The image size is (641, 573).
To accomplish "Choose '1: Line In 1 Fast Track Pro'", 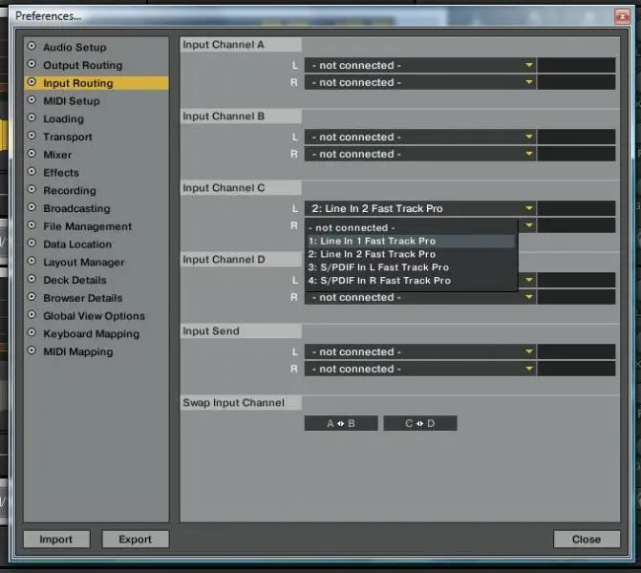I will (x=372, y=242).
